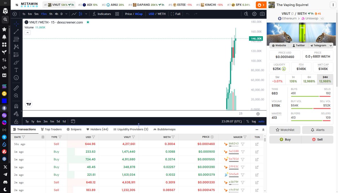The width and height of the screenshot is (338, 193).
Task: Open DATE column filter
Action: coord(23,137)
